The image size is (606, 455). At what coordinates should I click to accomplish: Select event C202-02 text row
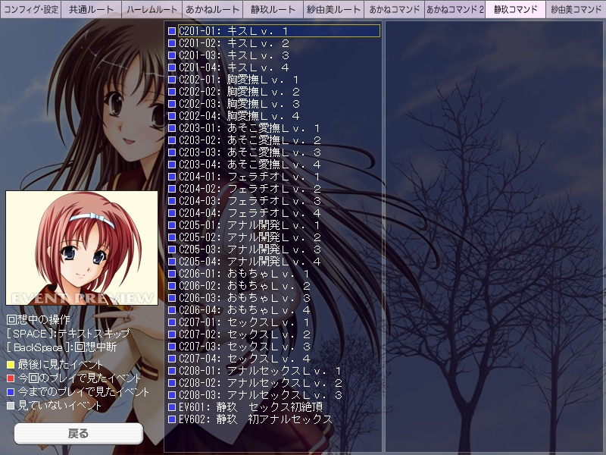coord(239,92)
